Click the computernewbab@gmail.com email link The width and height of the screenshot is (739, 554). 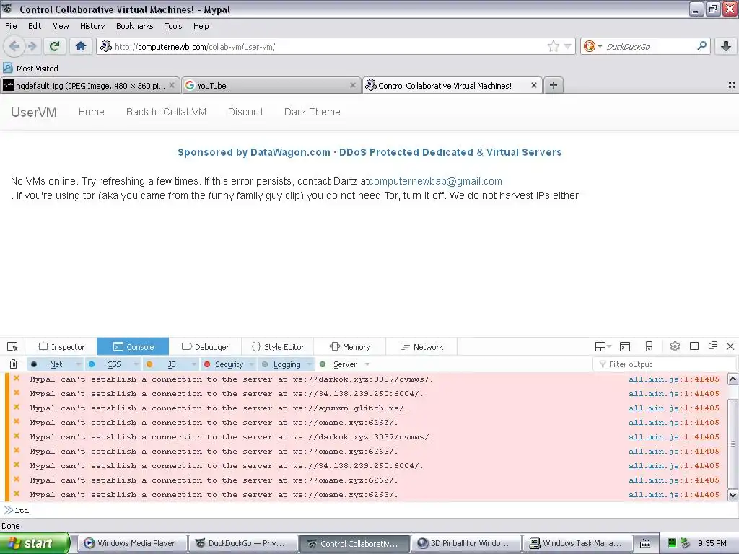point(435,181)
